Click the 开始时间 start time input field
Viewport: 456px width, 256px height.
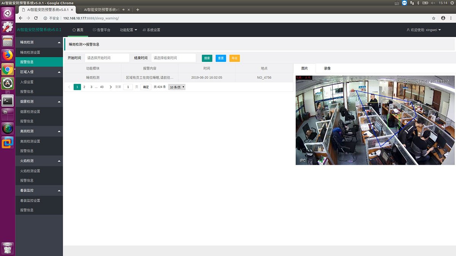pyautogui.click(x=107, y=58)
